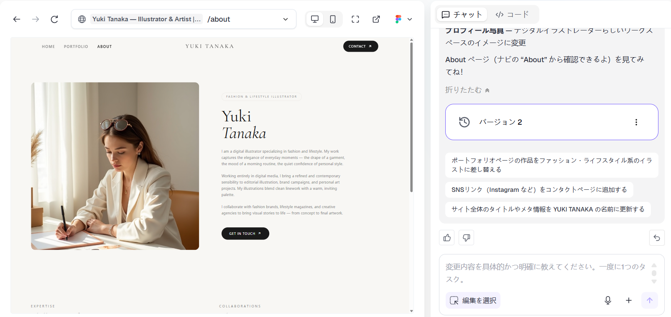
Task: Open preview in new tab
Action: 376,19
